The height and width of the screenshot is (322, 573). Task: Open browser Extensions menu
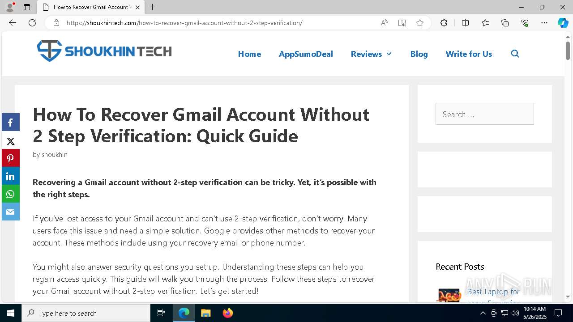(x=444, y=23)
